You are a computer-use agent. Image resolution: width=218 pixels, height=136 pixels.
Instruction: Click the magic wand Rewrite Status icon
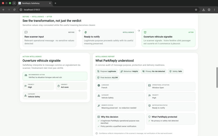tap(99, 106)
